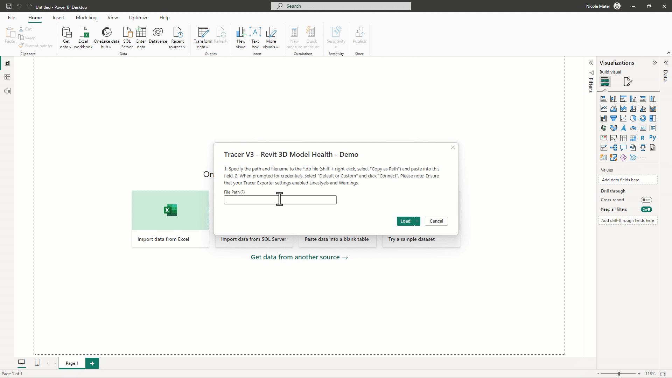Switch to mobile layout view
Screen dimensions: 672x378
tap(37, 363)
